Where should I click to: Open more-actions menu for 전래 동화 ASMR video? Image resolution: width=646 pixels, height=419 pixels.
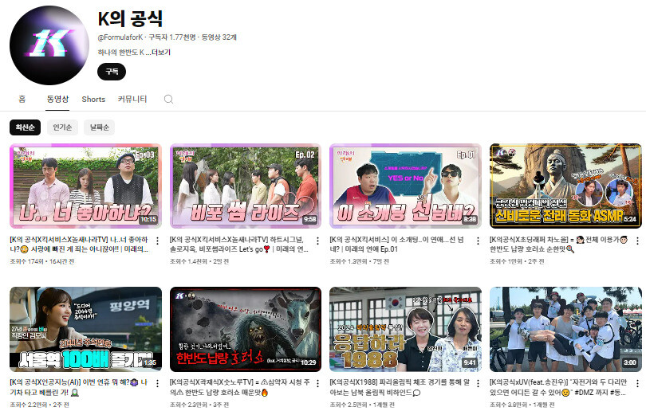click(639, 241)
